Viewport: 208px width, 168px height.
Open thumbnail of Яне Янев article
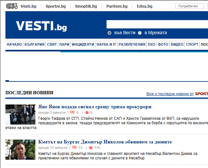coord(20,114)
